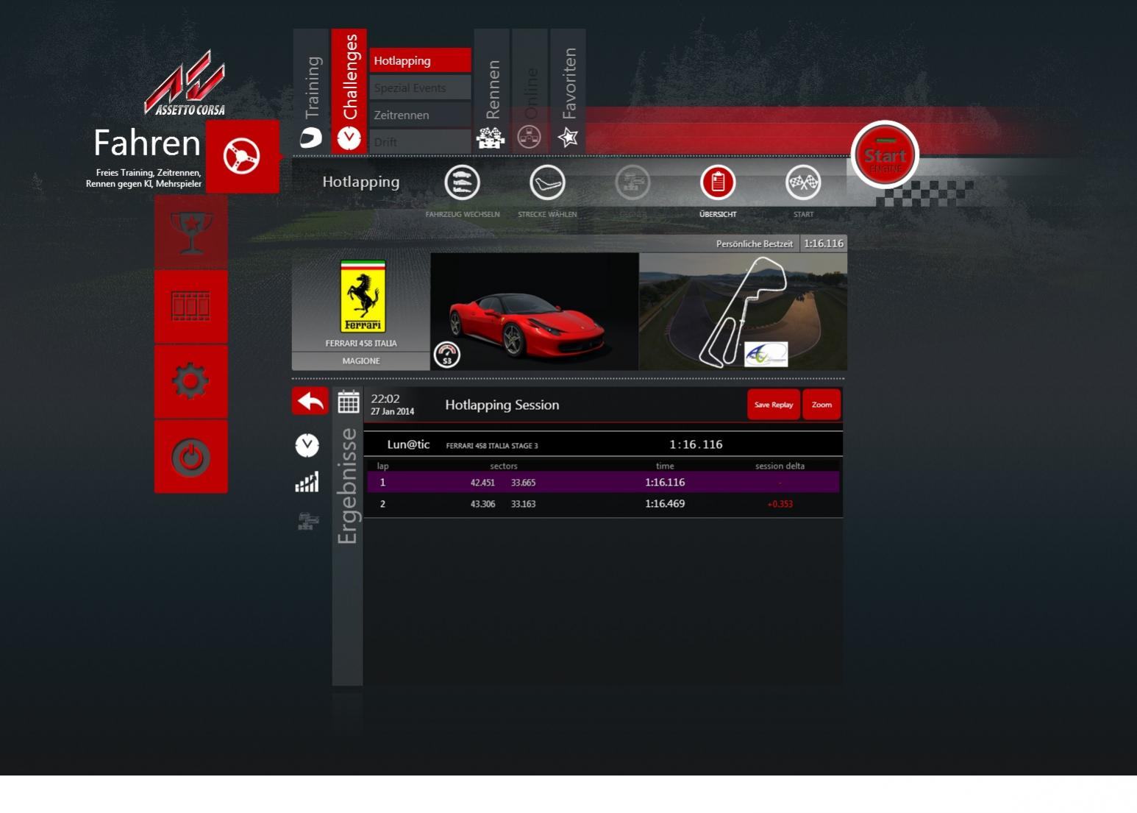Viewport: 1137px width, 813px height.
Task: Click the Start checkered flags icon
Action: [x=803, y=182]
